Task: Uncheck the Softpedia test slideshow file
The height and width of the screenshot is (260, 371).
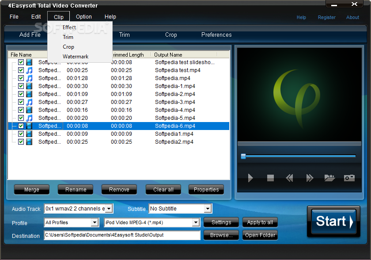Action: coord(21,62)
